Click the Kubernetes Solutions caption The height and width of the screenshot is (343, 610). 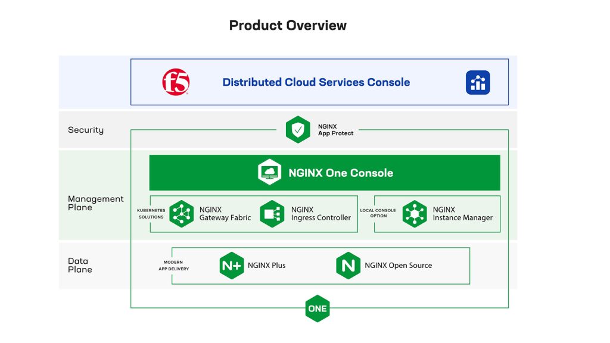click(151, 214)
